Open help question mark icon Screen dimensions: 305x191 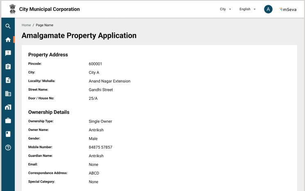pyautogui.click(x=8, y=147)
